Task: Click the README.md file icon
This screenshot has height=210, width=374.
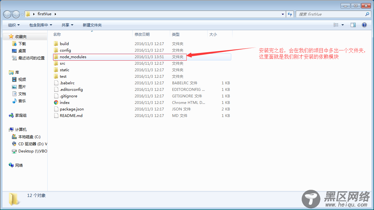Action: tap(56, 115)
